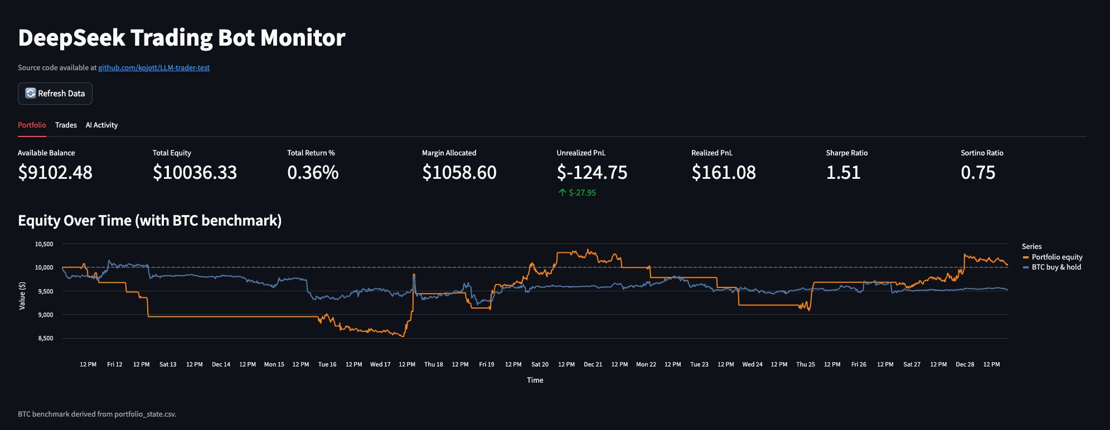The width and height of the screenshot is (1110, 430).
Task: Click the Mon 15 x-axis tick label
Action: (x=274, y=364)
